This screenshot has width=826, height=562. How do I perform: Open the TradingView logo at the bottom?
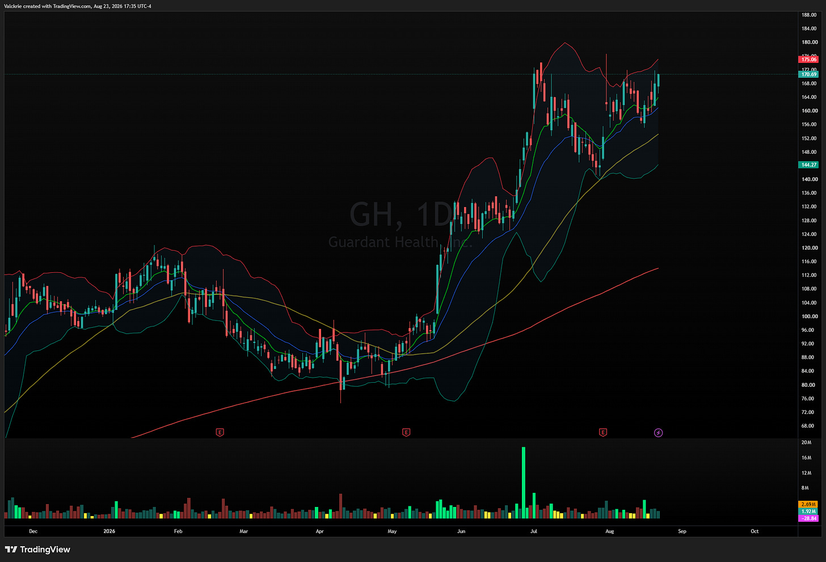(x=37, y=550)
